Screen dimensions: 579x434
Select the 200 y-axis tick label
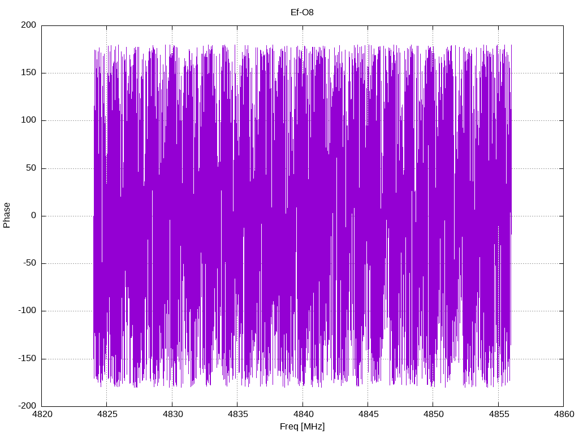[29, 25]
